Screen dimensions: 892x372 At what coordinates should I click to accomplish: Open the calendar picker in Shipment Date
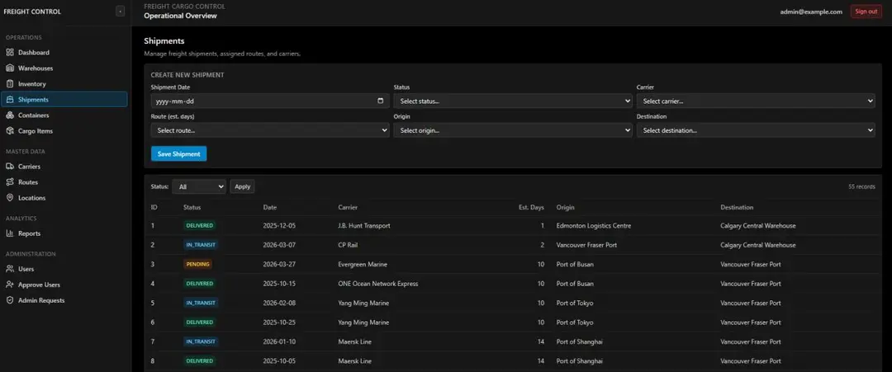tap(381, 101)
